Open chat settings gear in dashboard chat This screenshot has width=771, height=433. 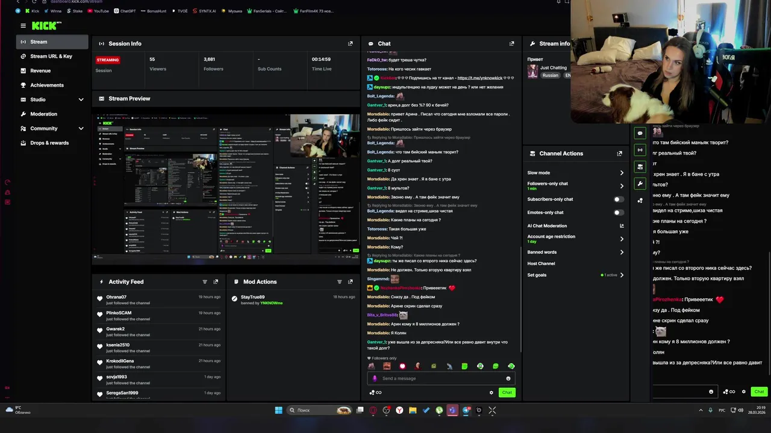tap(491, 392)
